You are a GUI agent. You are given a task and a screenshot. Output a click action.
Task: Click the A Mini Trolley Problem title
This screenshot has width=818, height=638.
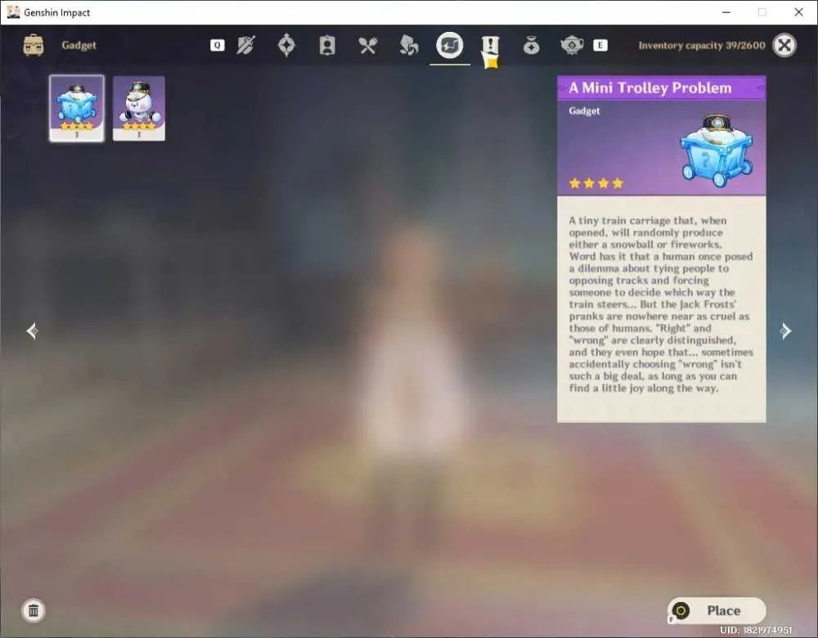click(650, 88)
